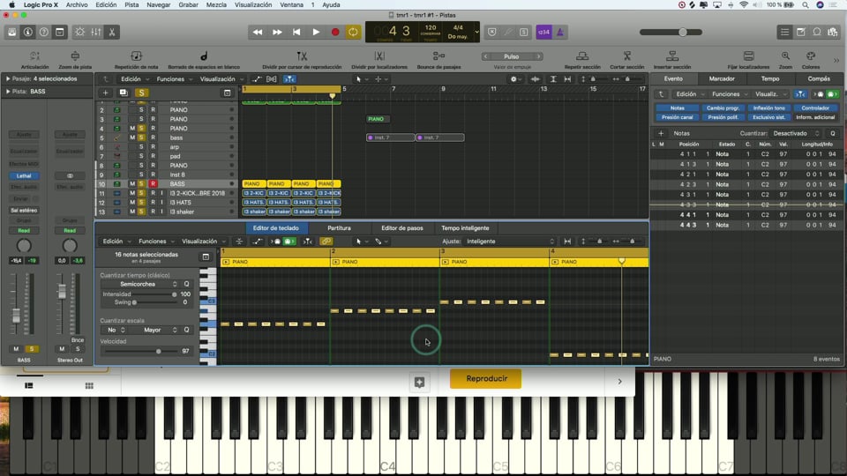Image resolution: width=847 pixels, height=476 pixels.
Task: Switch to Editor de pasos tab
Action: point(402,227)
